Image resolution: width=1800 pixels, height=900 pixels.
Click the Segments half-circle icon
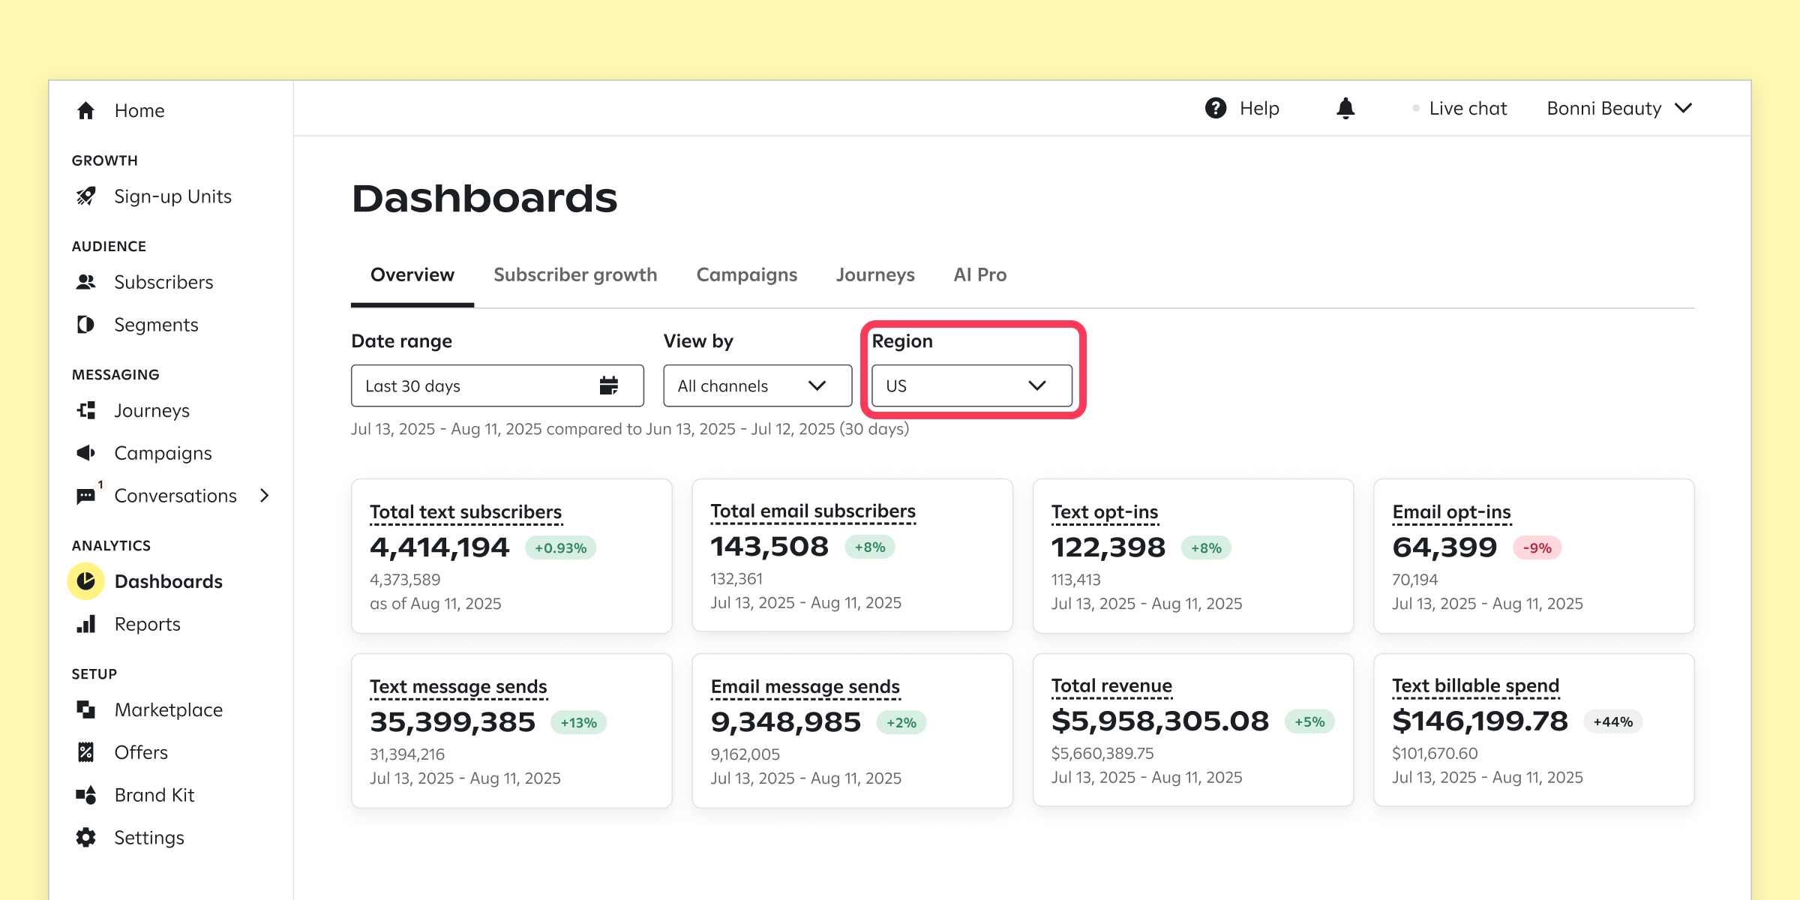(86, 325)
